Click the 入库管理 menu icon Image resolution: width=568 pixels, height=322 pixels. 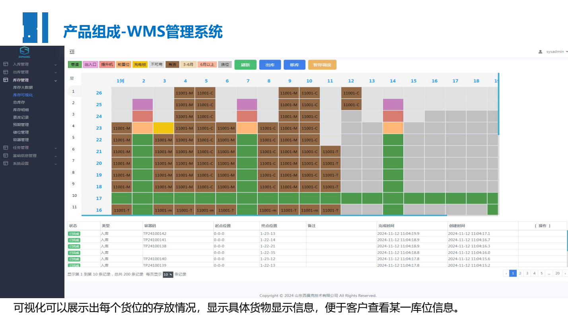(6, 64)
